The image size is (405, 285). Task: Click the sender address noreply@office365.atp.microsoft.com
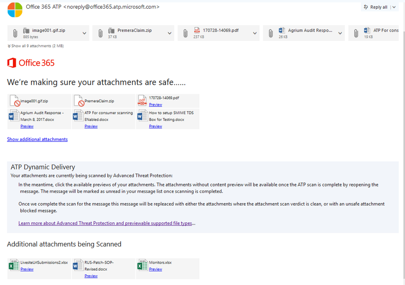[111, 7]
